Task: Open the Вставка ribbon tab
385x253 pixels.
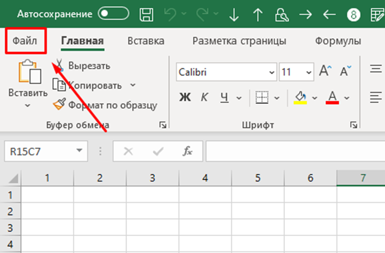Action: [x=146, y=41]
